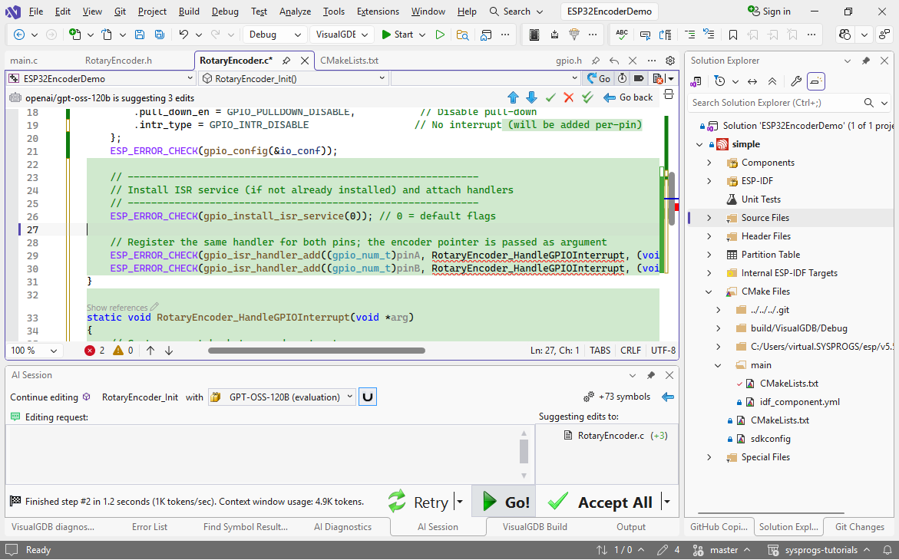Open the GPT-OSS-120B model dropdown

(282, 397)
